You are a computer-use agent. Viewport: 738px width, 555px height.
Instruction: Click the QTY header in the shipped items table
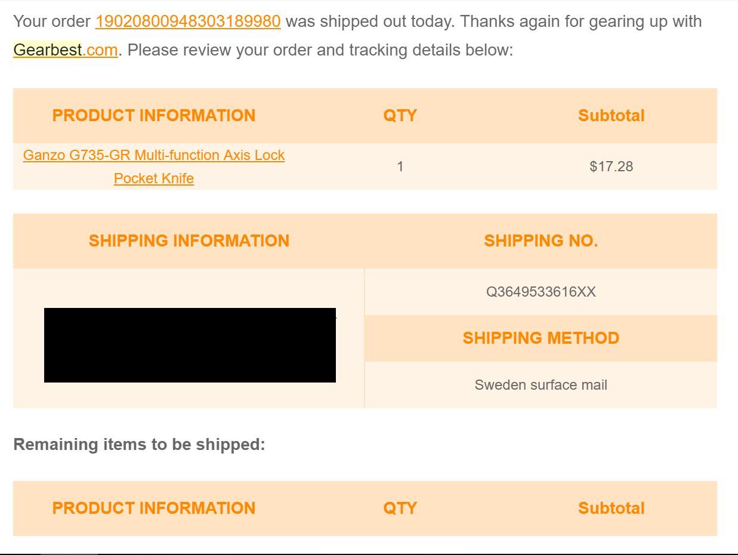click(400, 115)
